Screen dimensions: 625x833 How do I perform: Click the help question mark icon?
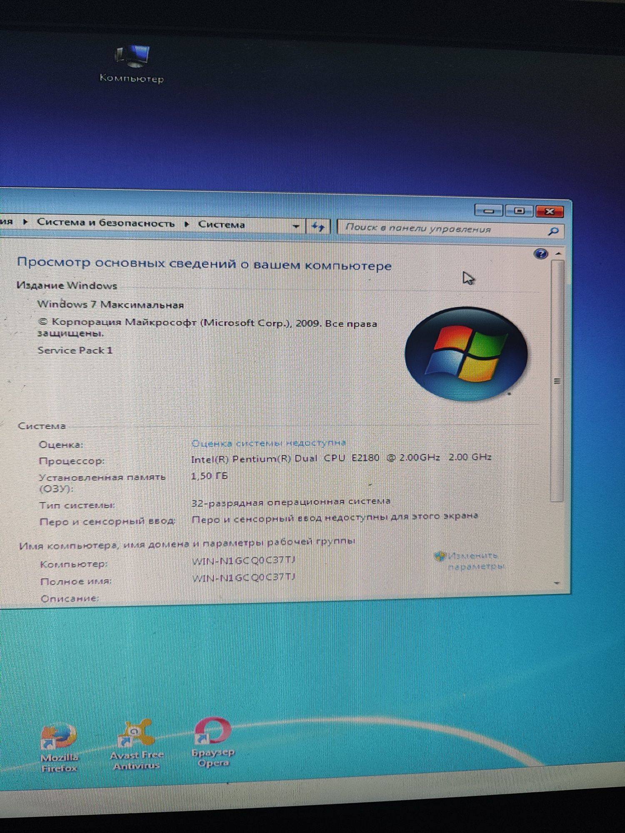[x=540, y=254]
